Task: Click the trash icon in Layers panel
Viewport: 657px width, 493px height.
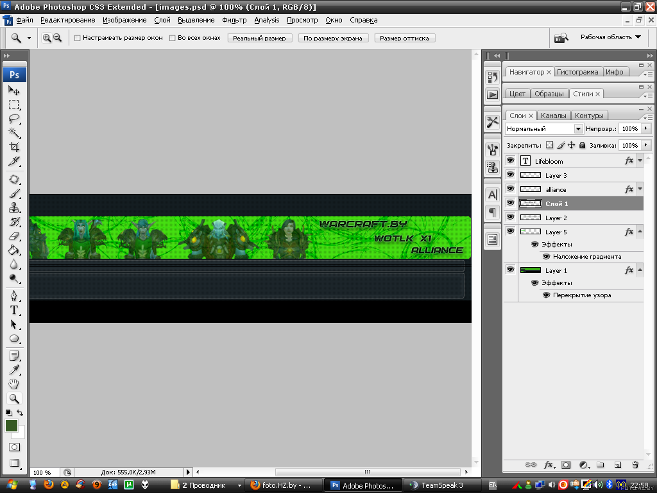Action: pyautogui.click(x=635, y=465)
